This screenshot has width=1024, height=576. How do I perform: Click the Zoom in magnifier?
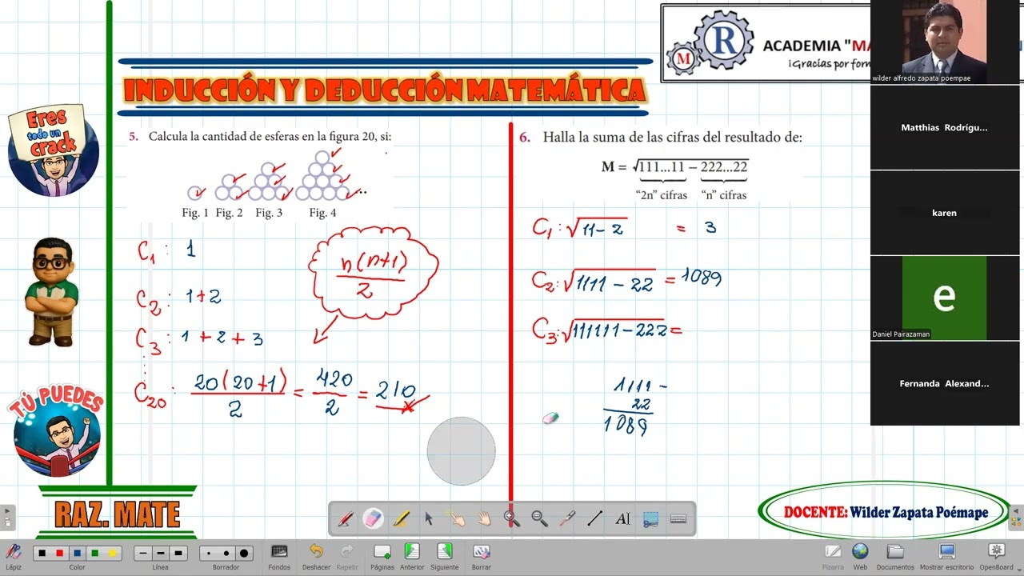point(512,519)
